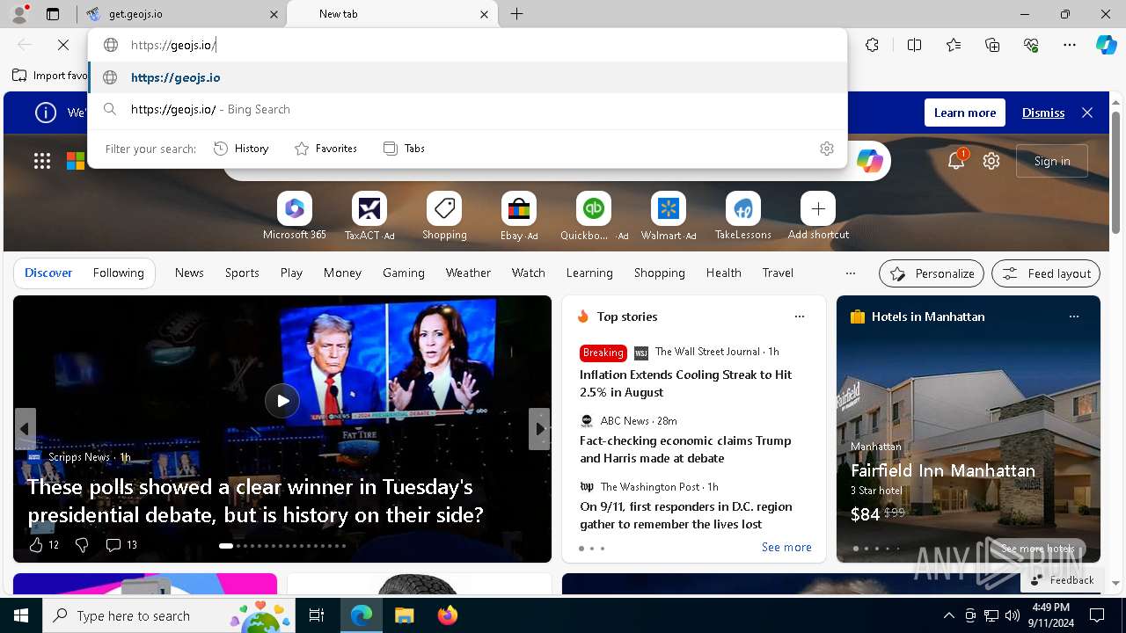Open Task View on the taskbar
The width and height of the screenshot is (1126, 633).
[x=317, y=615]
